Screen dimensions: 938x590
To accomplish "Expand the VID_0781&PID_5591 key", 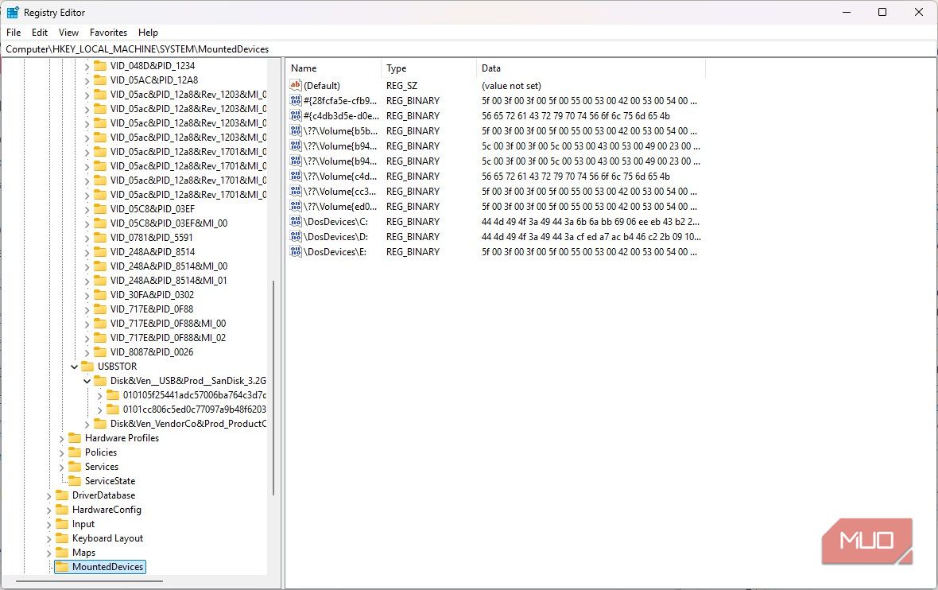I will [x=87, y=238].
